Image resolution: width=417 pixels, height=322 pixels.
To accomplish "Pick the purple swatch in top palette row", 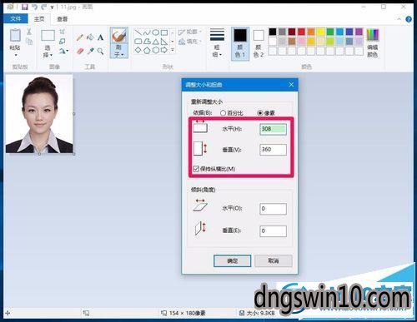I will 359,32.
